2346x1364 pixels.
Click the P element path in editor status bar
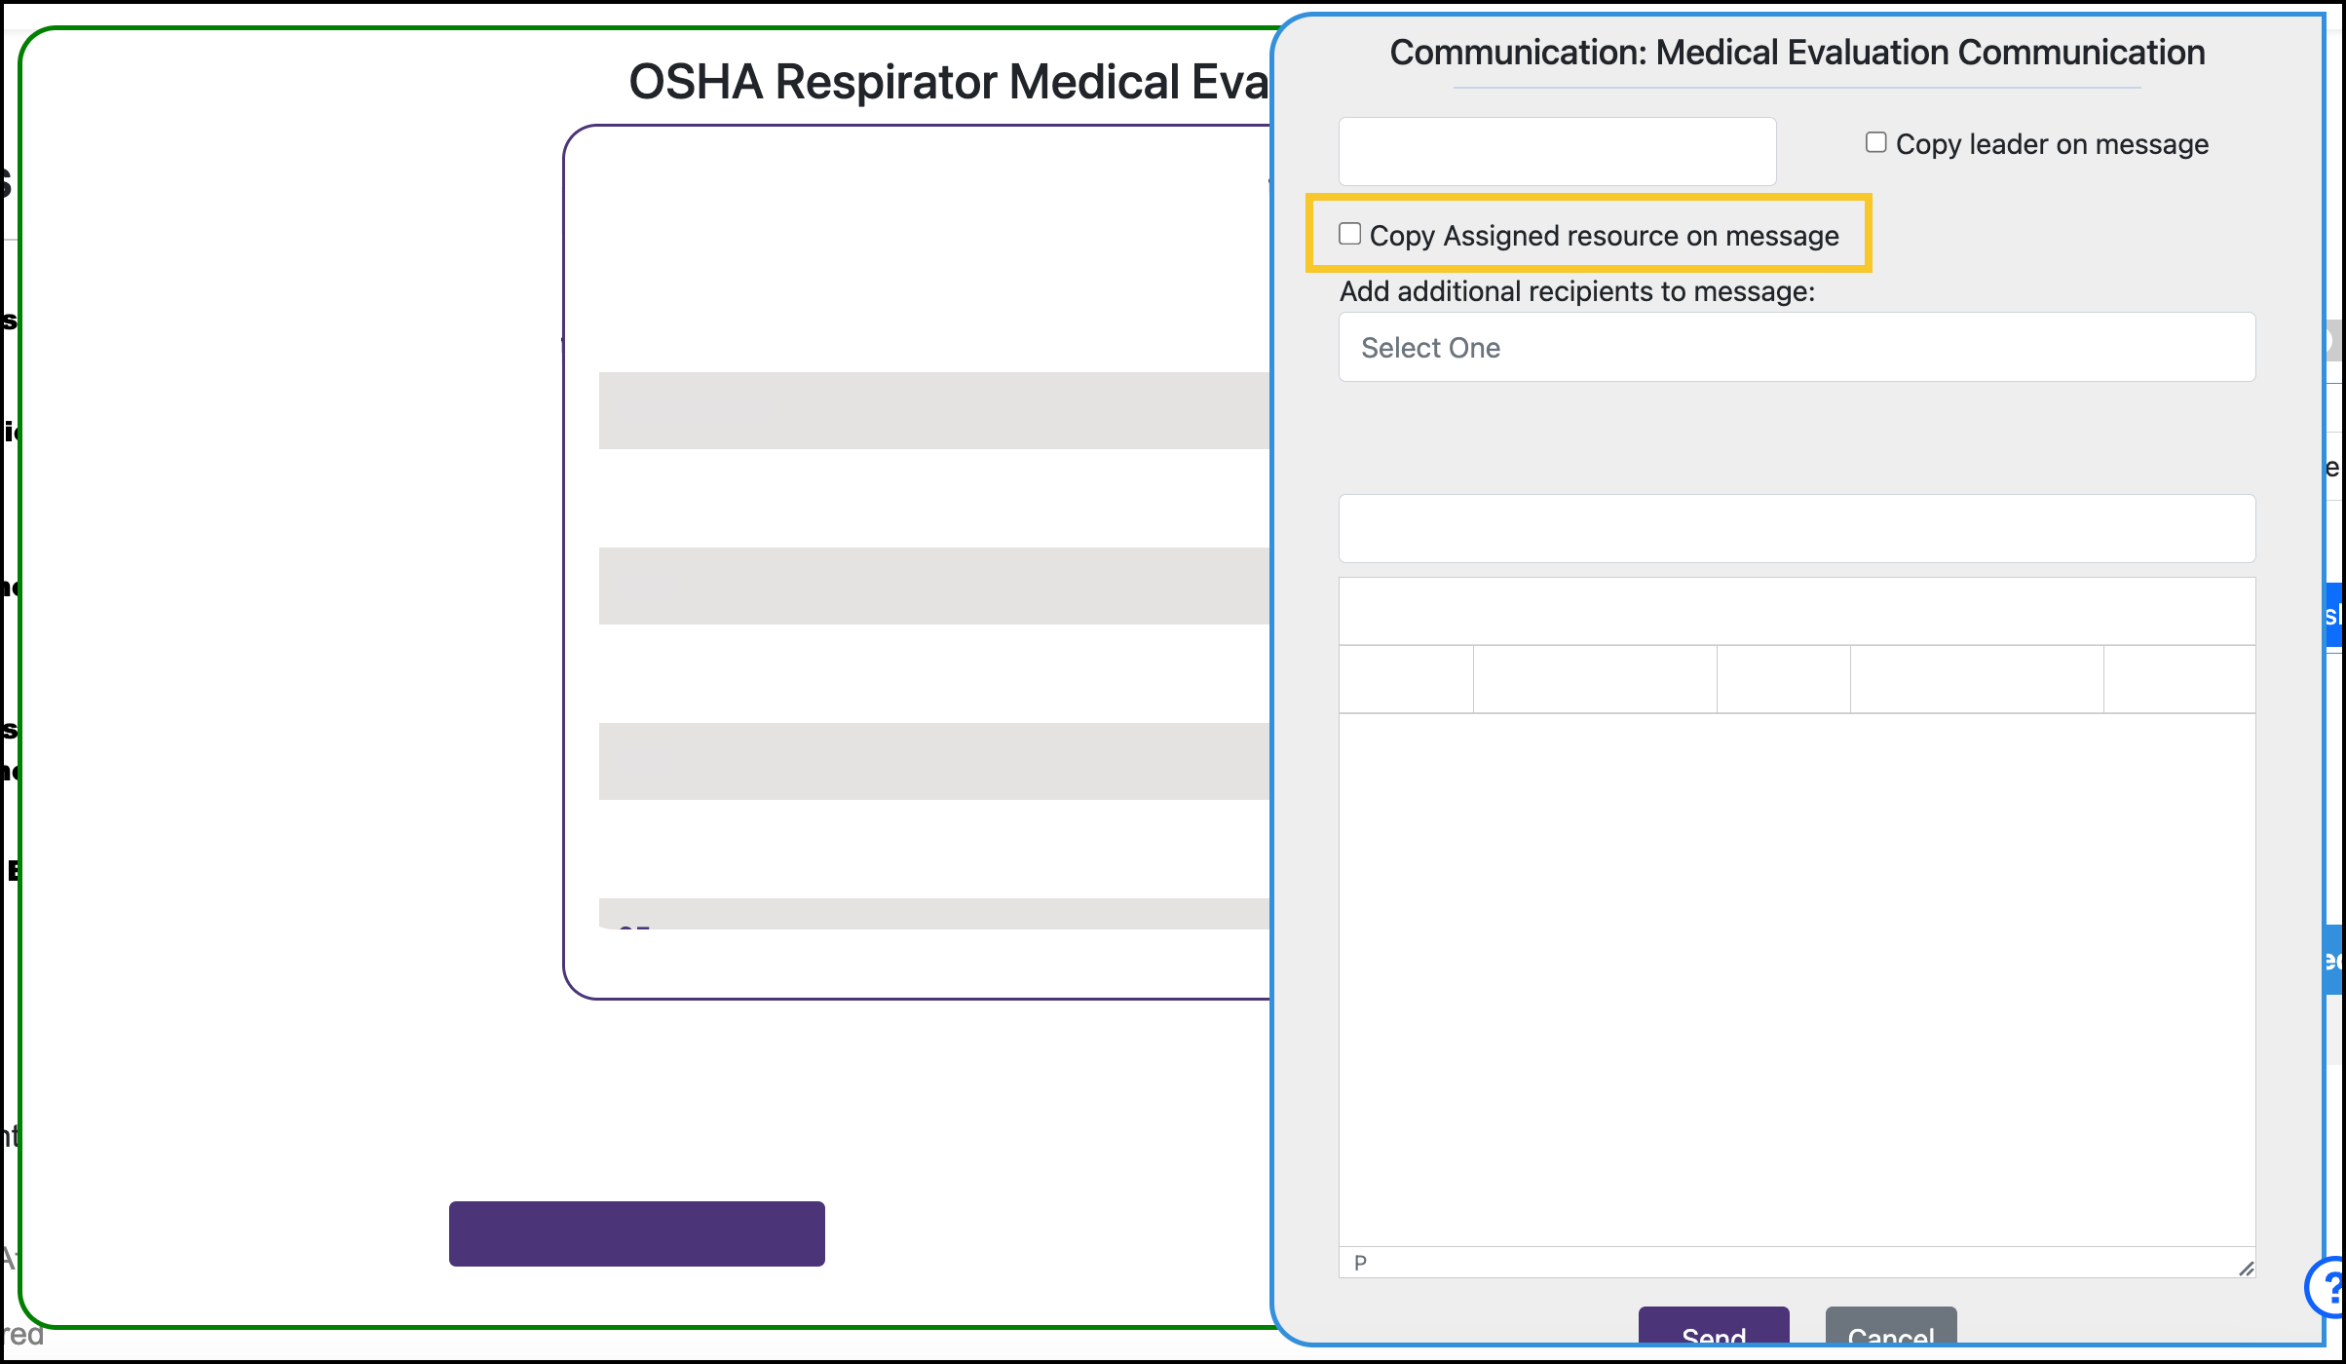coord(1360,1263)
